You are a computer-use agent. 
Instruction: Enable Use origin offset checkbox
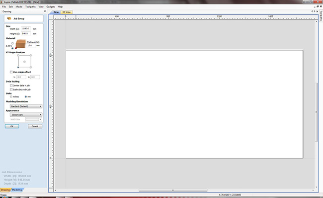click(x=11, y=72)
